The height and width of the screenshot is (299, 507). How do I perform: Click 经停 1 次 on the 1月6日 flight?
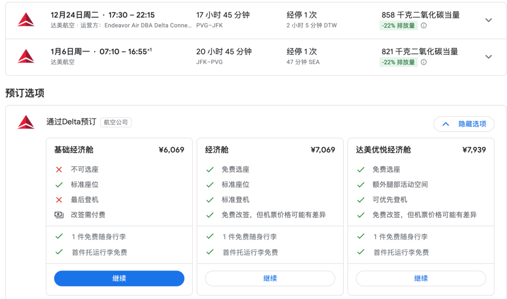(x=302, y=51)
